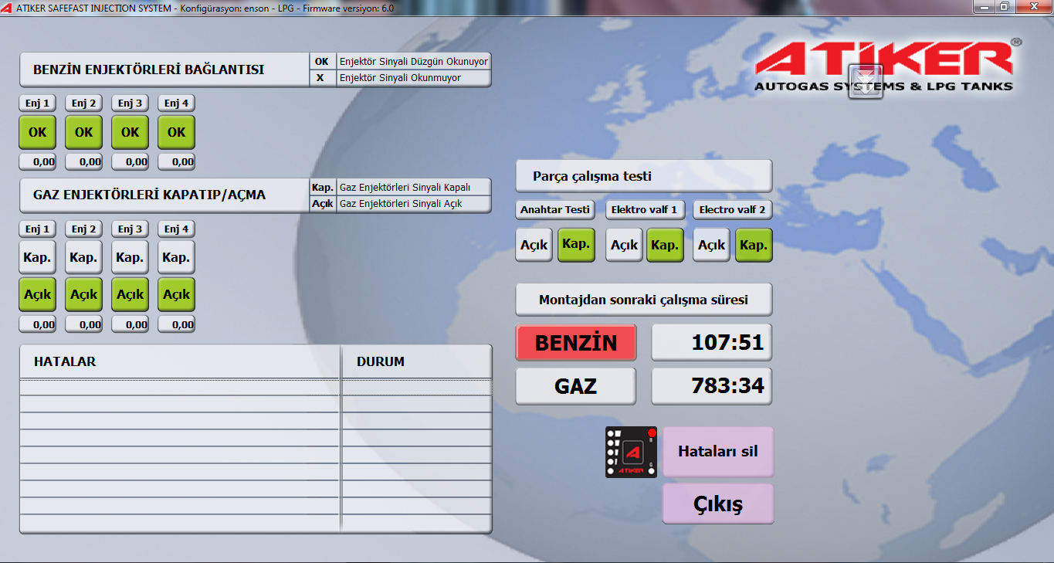Toggle petrol injector Enj 1 OK indicator

(37, 132)
